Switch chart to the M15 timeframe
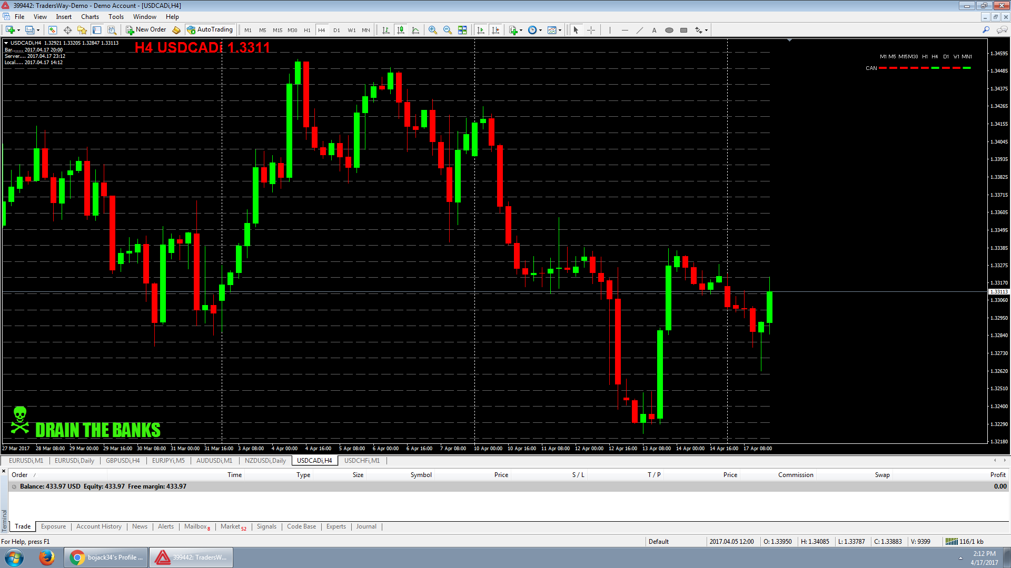 277,31
